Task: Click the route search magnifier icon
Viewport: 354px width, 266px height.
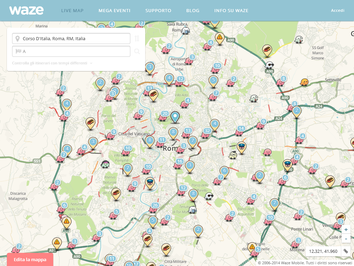Action: 137,51
